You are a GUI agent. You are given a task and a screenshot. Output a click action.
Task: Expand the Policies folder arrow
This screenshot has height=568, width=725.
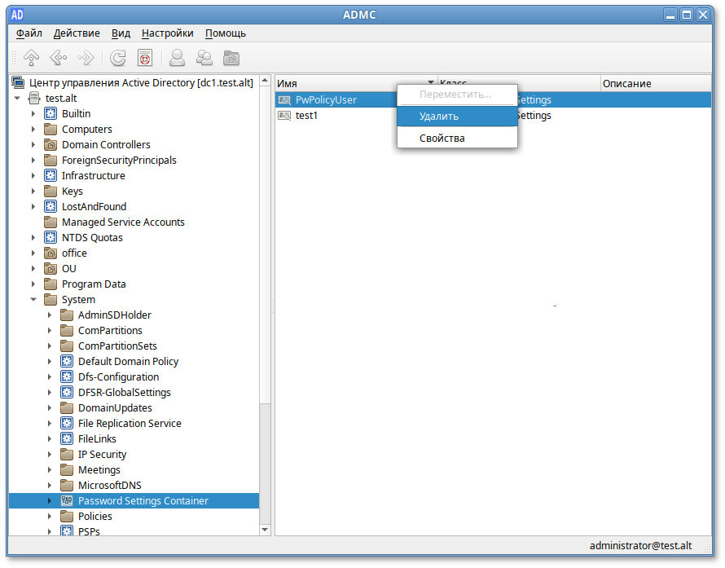click(x=50, y=517)
